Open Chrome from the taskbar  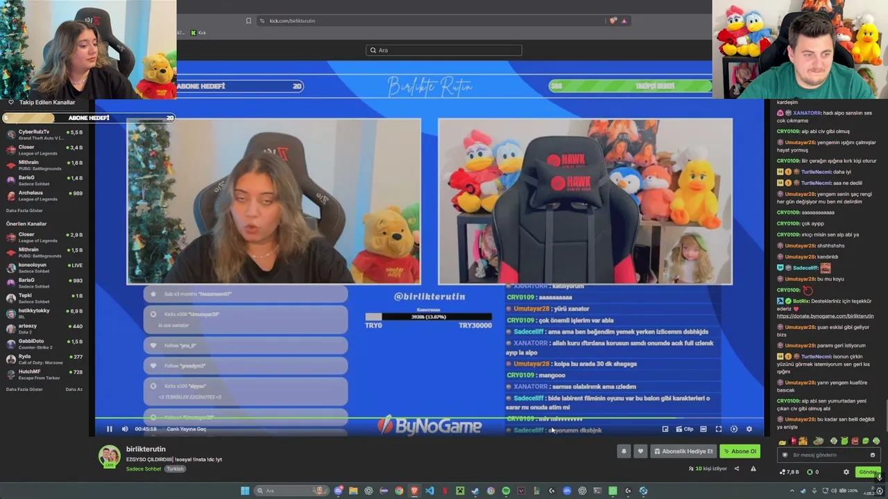[399, 491]
